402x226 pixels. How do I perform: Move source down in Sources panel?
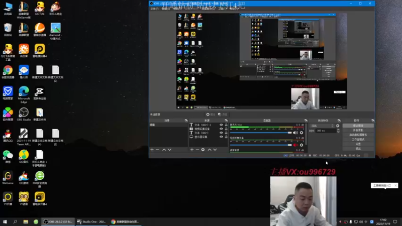[x=215, y=150]
